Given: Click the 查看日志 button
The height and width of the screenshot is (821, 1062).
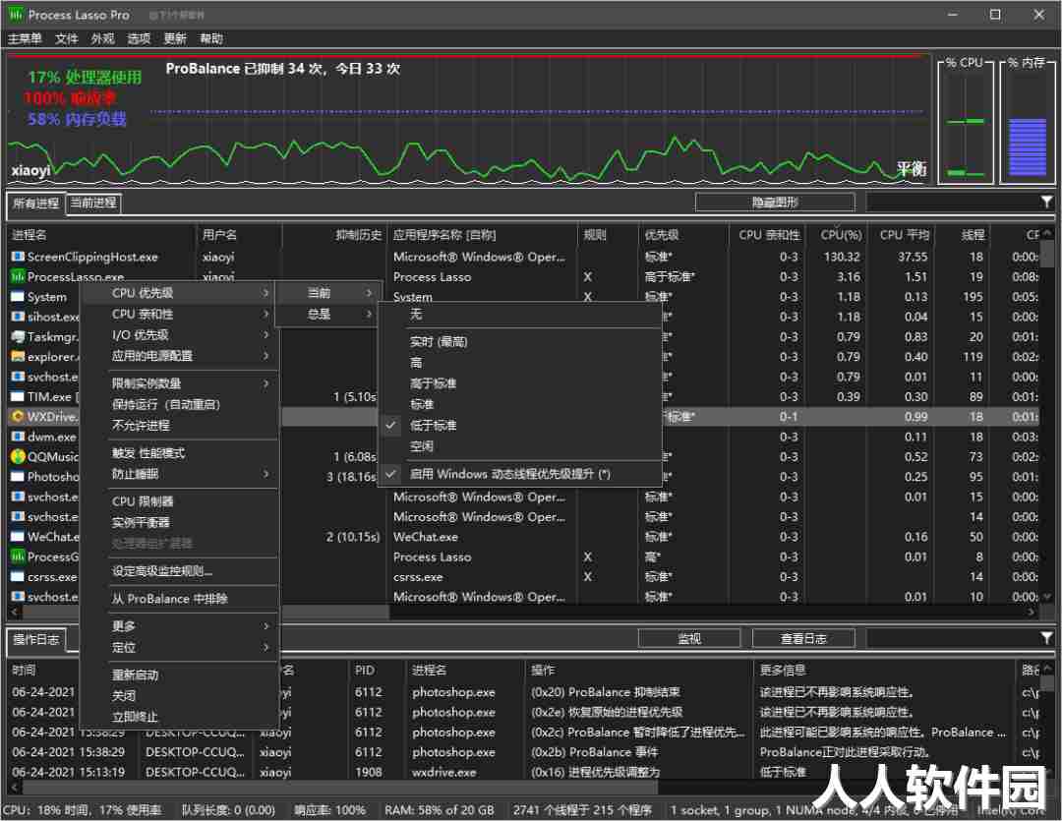Looking at the screenshot, I should (x=803, y=638).
